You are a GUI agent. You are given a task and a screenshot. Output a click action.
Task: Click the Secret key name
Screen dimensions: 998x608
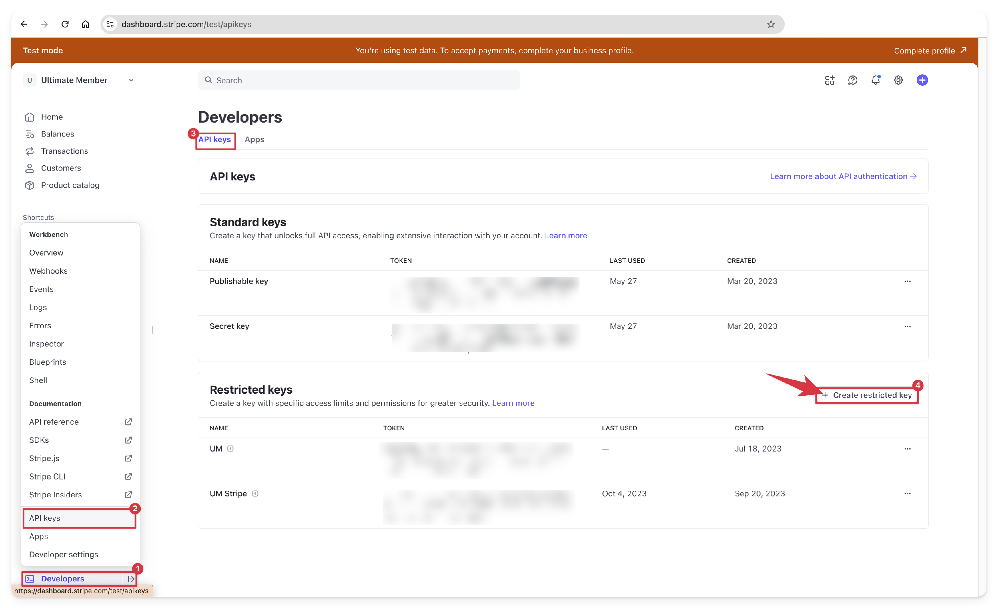tap(229, 326)
